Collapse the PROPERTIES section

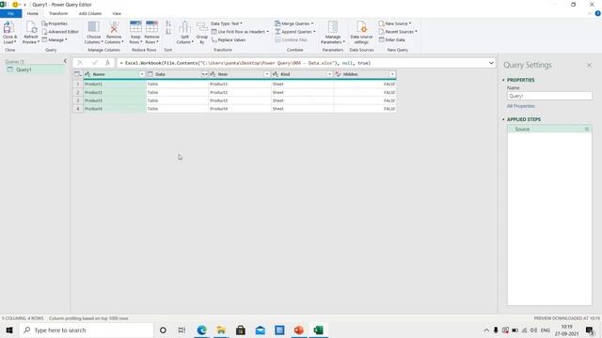(x=503, y=80)
